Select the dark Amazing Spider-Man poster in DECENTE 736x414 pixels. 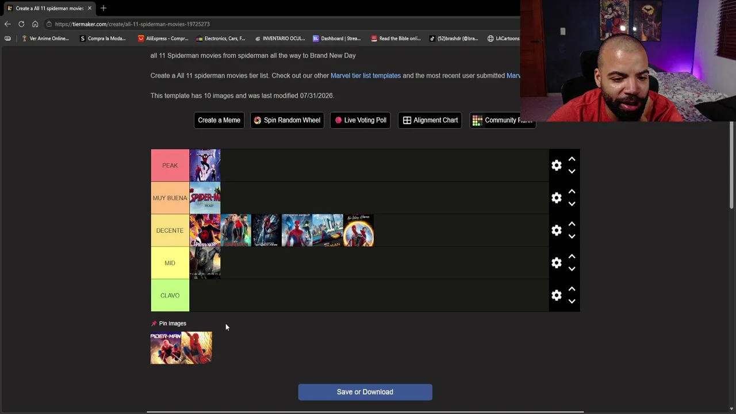pyautogui.click(x=266, y=231)
